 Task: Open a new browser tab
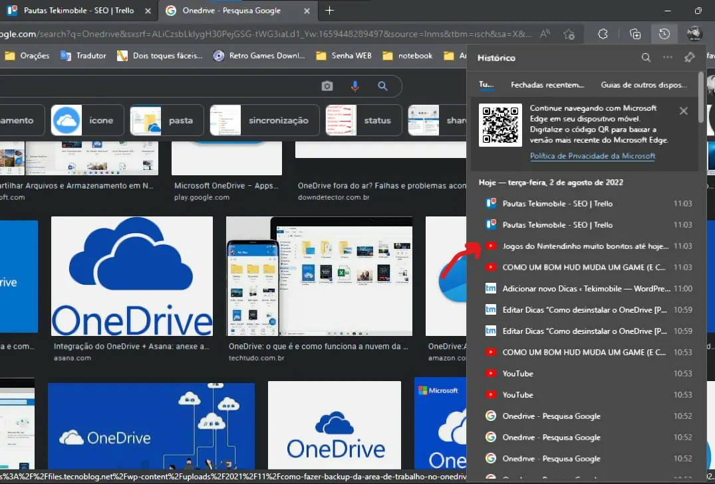(329, 11)
